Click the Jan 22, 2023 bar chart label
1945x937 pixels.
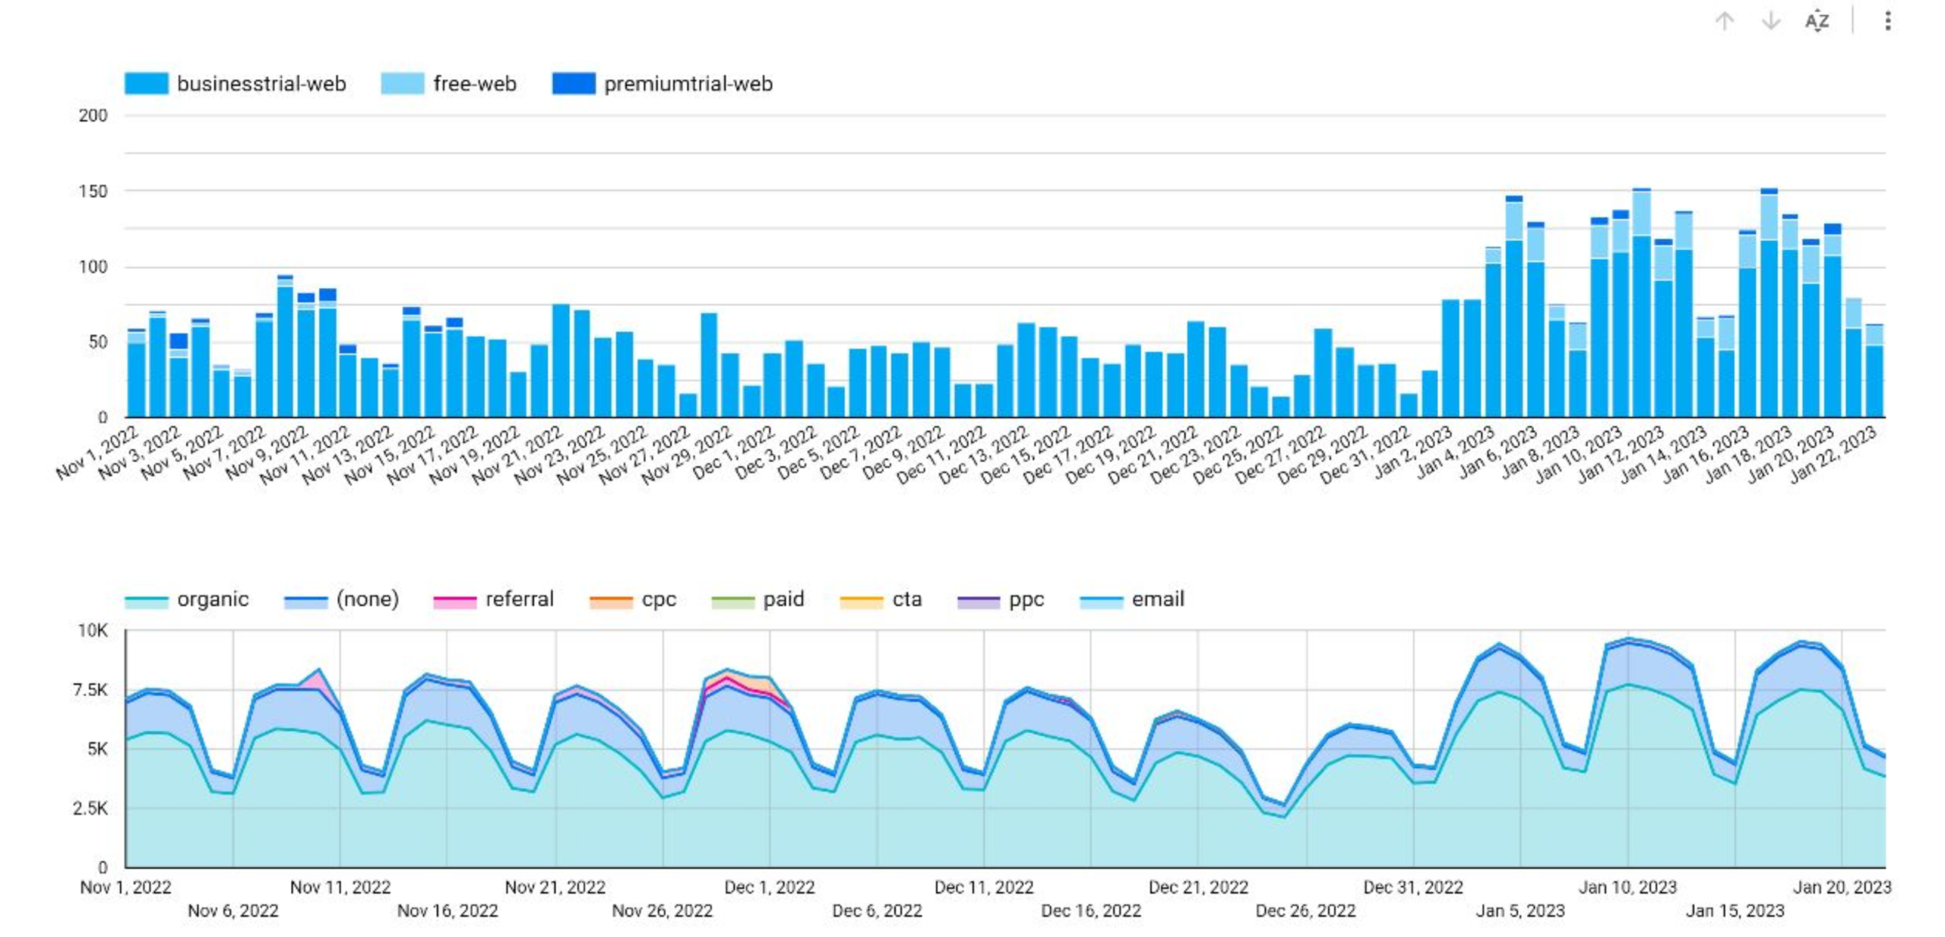click(x=1833, y=454)
